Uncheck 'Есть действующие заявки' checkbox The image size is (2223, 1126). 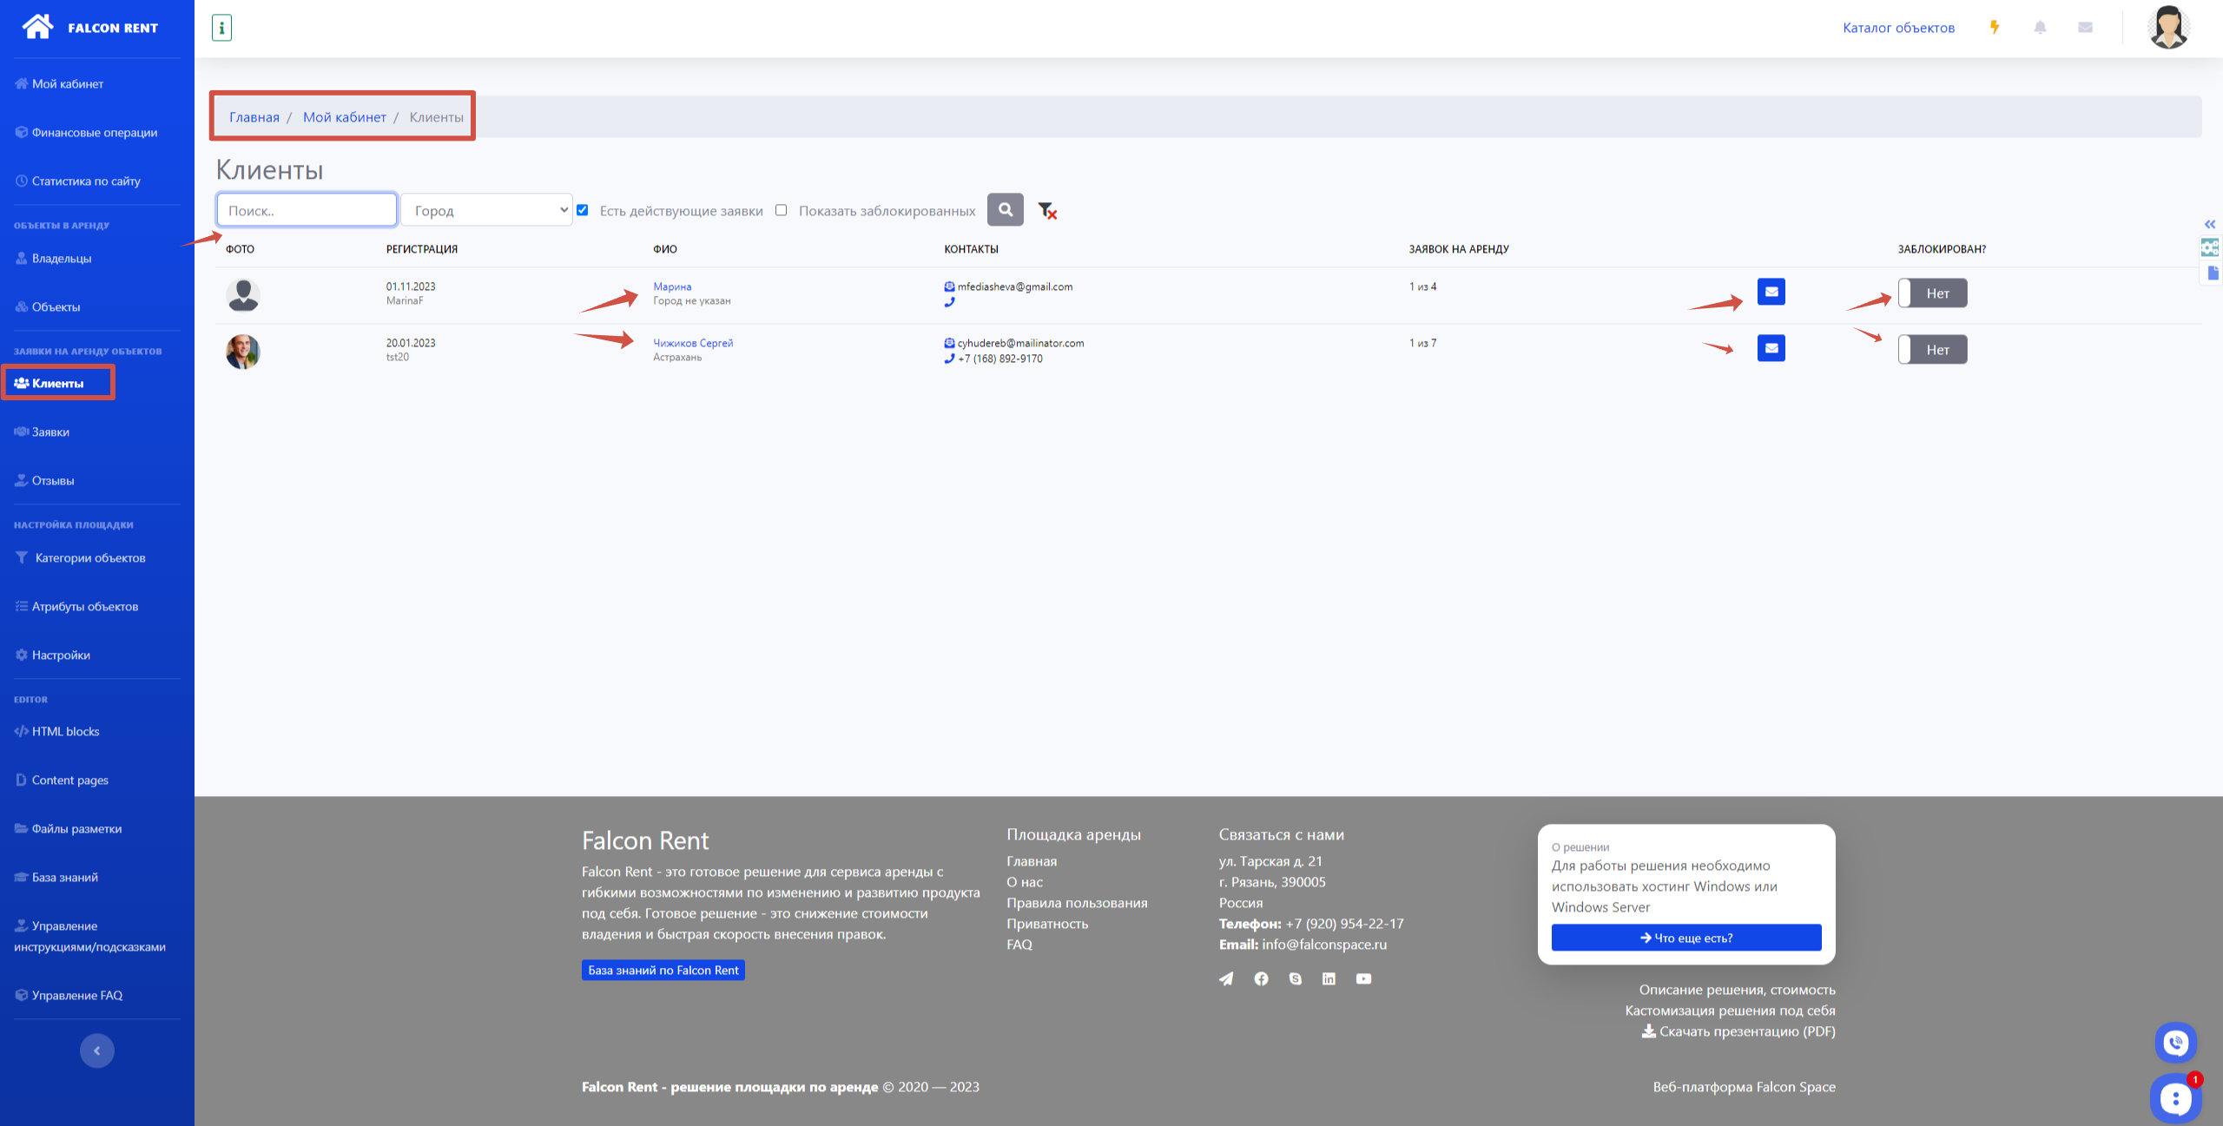(x=583, y=210)
